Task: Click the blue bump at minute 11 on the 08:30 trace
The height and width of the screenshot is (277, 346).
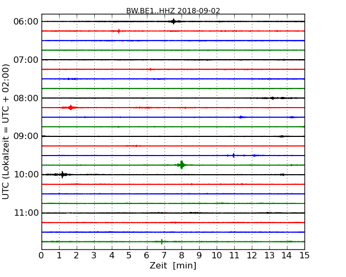Action: (x=241, y=117)
